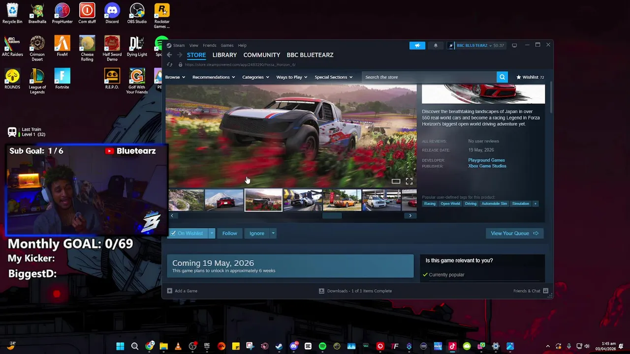Click in Search the store field
This screenshot has height=354, width=630.
[x=429, y=77]
